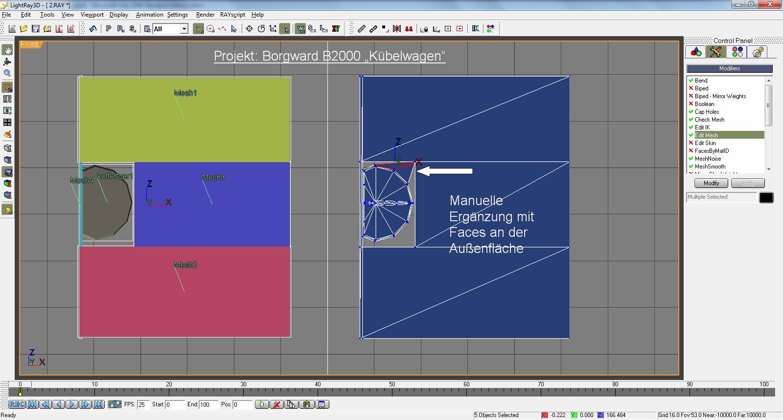Click the black color swatch

(x=766, y=197)
